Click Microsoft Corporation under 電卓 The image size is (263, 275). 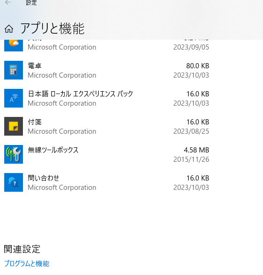pyautogui.click(x=62, y=75)
